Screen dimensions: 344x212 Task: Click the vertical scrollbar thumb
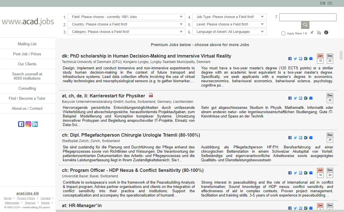[x=341, y=55]
